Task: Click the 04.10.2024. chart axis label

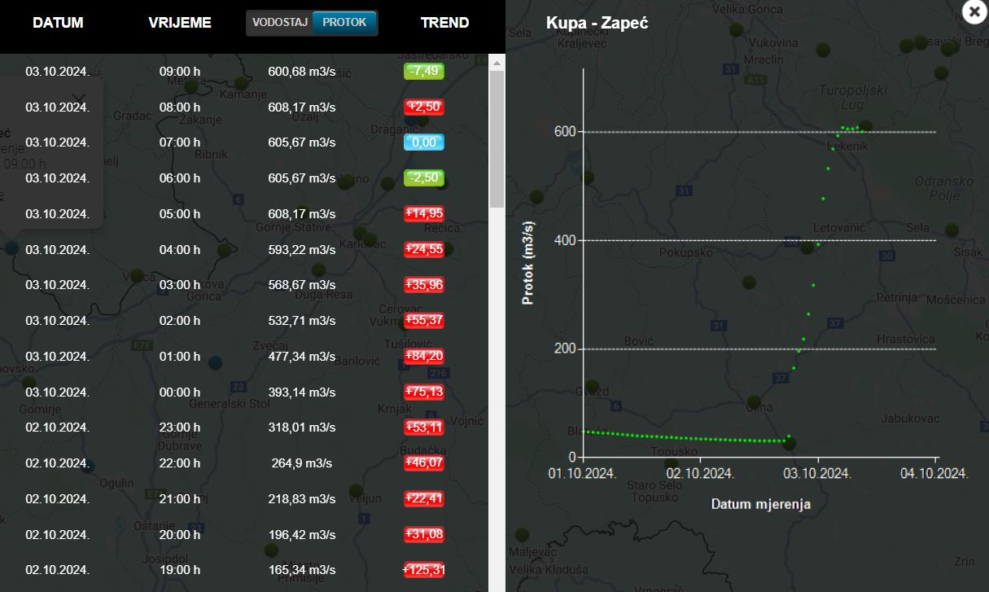Action: (x=934, y=474)
